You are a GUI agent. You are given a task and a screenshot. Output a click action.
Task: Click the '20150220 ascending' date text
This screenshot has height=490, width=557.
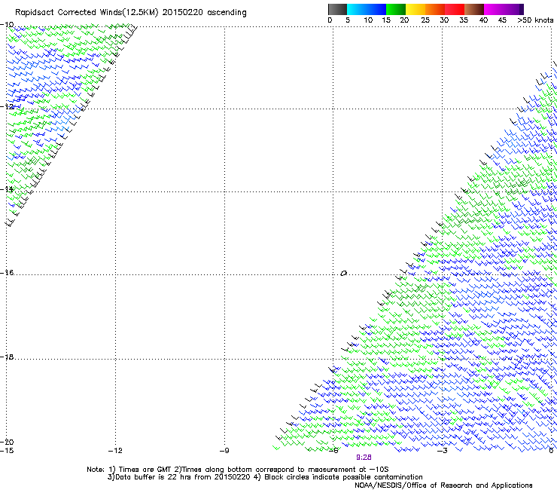point(204,13)
